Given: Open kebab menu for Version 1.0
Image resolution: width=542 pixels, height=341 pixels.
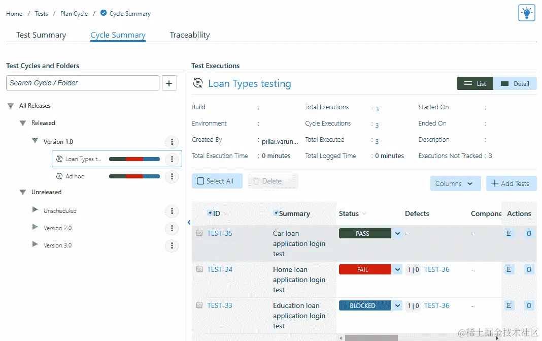Looking at the screenshot, I should (x=172, y=142).
